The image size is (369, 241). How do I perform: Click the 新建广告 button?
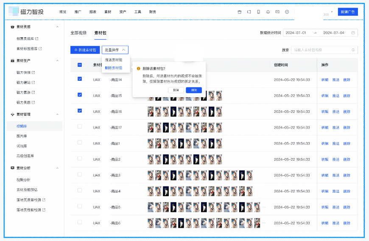(x=348, y=12)
